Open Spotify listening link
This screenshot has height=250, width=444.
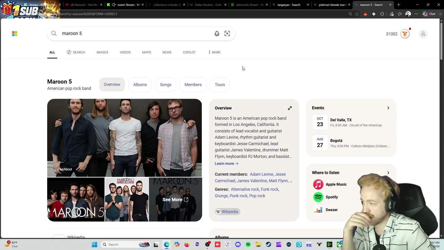point(326,197)
